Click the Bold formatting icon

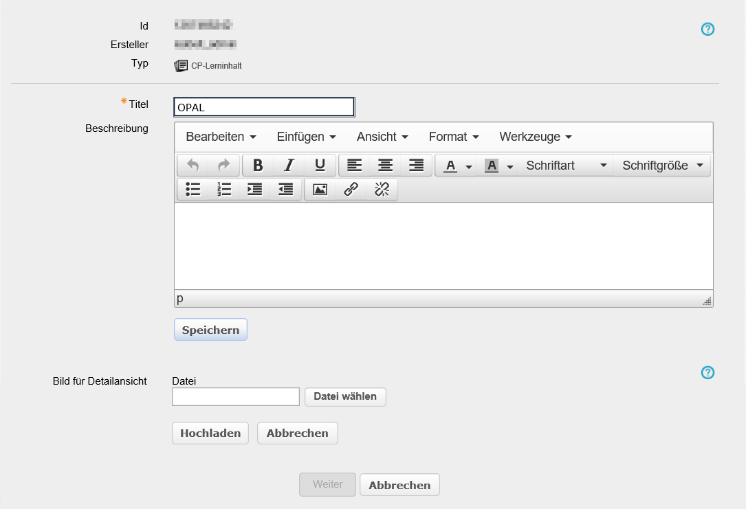click(x=258, y=166)
